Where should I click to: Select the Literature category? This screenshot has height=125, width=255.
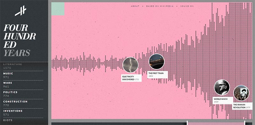12,64
